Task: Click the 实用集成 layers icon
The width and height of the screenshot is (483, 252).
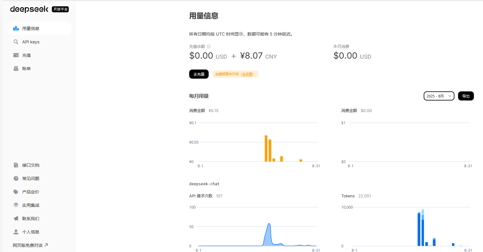Action: pos(16,205)
